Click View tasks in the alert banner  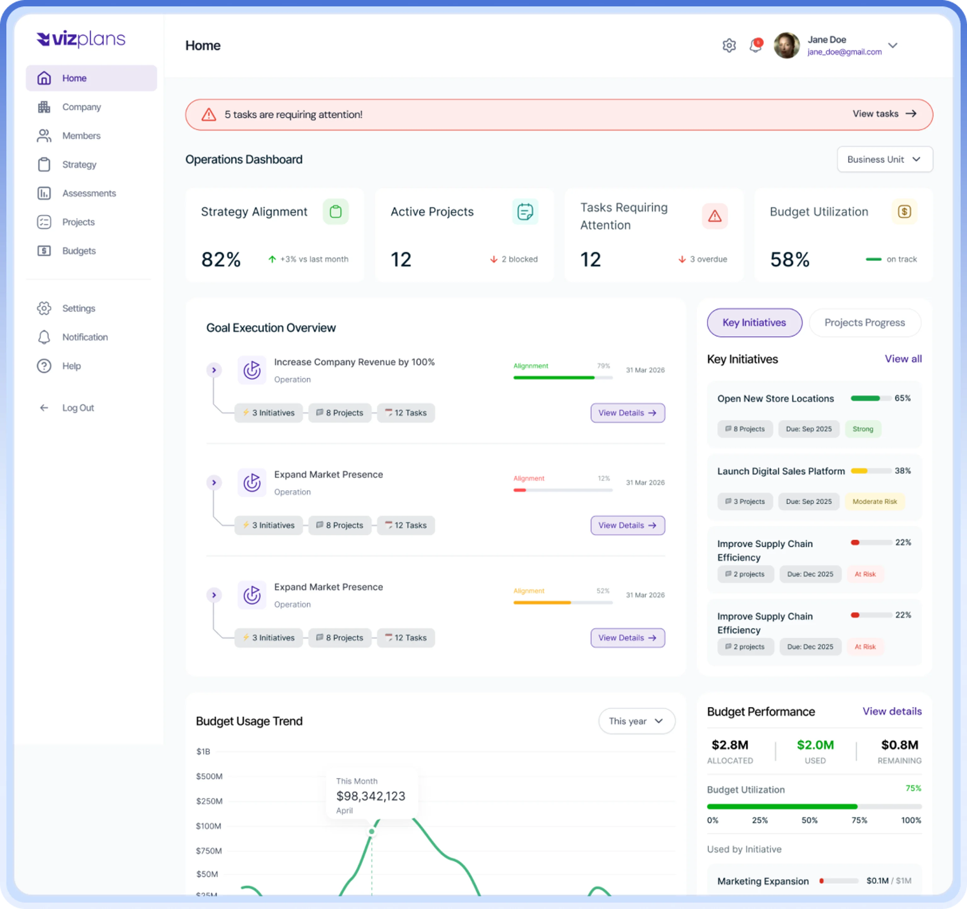(884, 113)
